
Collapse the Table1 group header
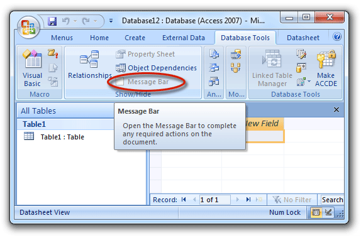tap(65, 124)
